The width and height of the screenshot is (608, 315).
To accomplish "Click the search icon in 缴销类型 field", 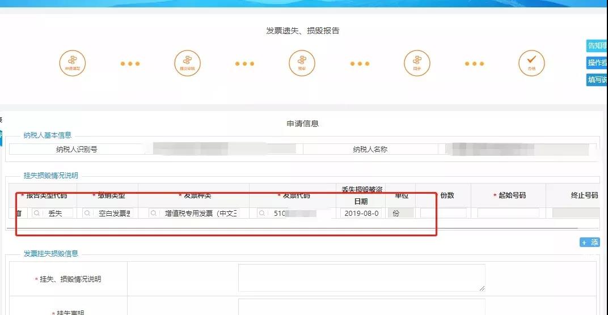I will (87, 213).
